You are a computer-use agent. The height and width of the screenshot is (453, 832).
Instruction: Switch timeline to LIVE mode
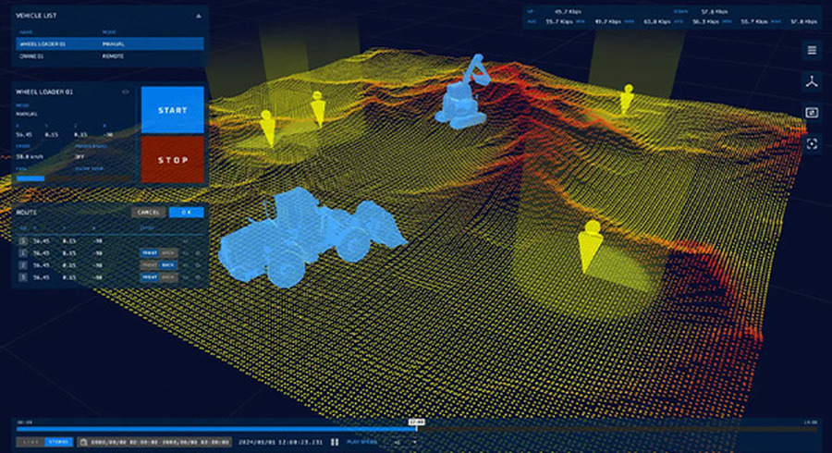pyautogui.click(x=31, y=442)
